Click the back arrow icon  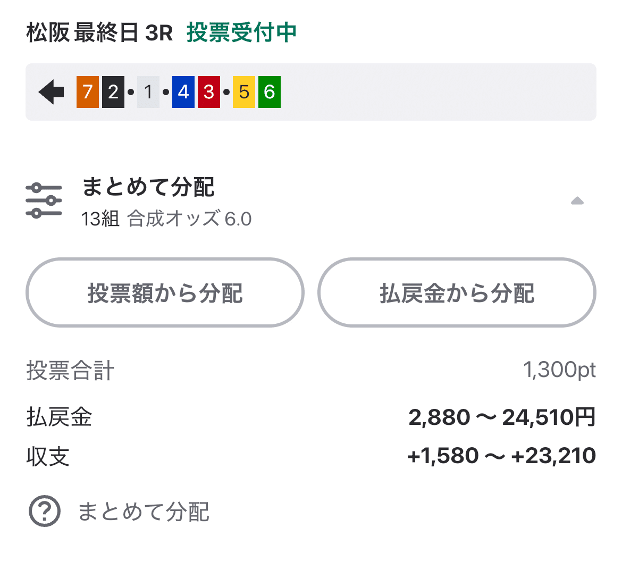[x=51, y=91]
